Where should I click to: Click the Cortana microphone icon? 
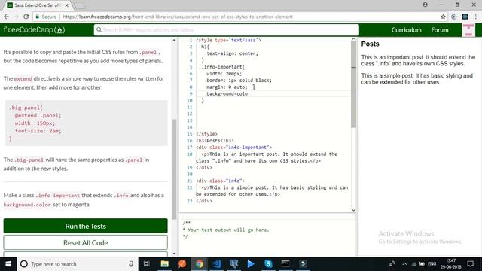pyautogui.click(x=131, y=264)
